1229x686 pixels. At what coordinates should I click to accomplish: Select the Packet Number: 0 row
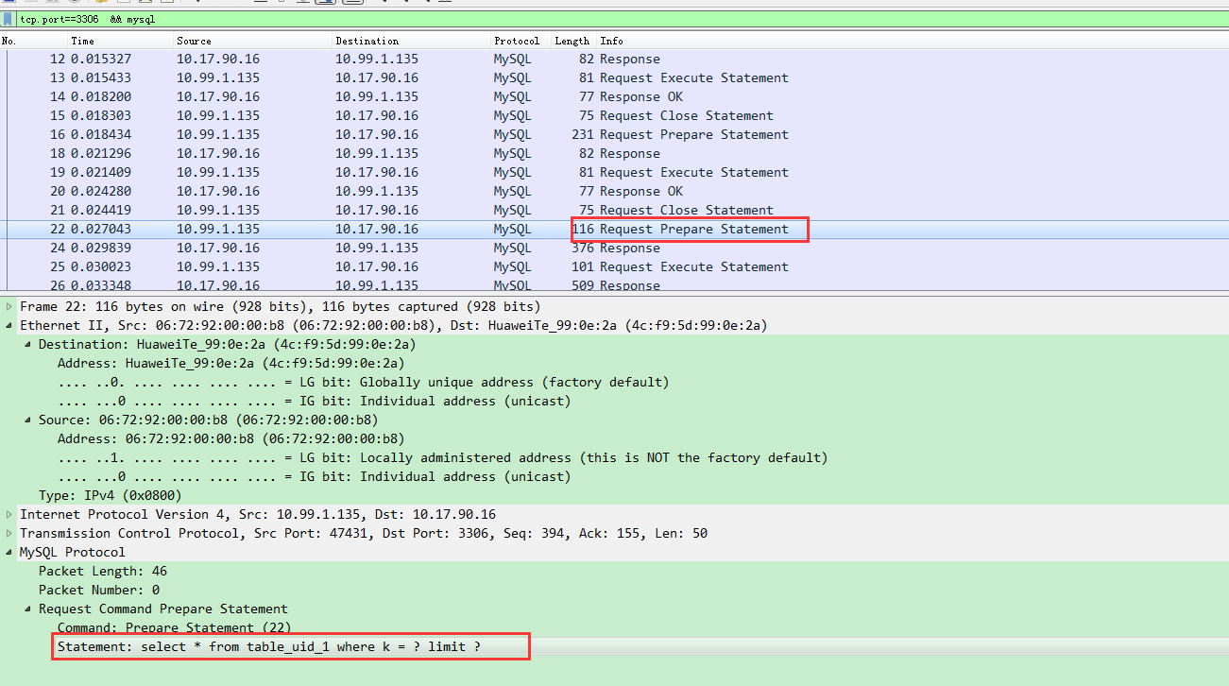[614, 590]
